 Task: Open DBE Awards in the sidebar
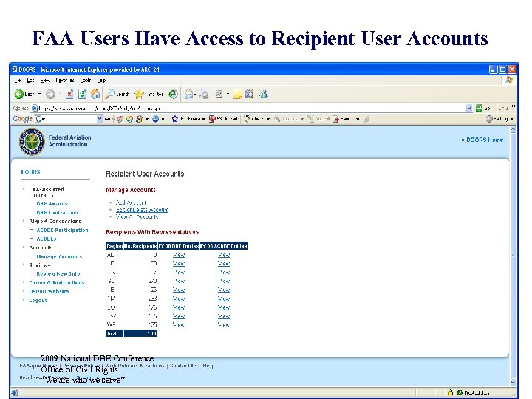(x=52, y=204)
